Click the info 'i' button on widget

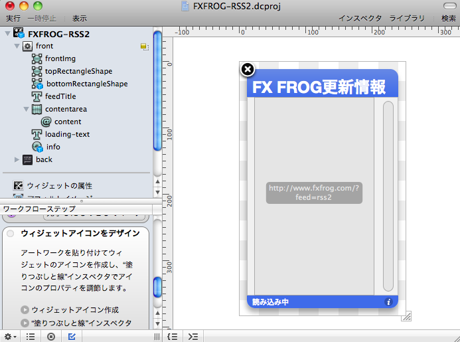(389, 302)
